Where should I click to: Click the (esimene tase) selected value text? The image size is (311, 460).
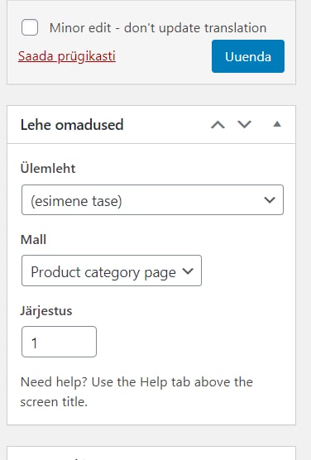(76, 201)
